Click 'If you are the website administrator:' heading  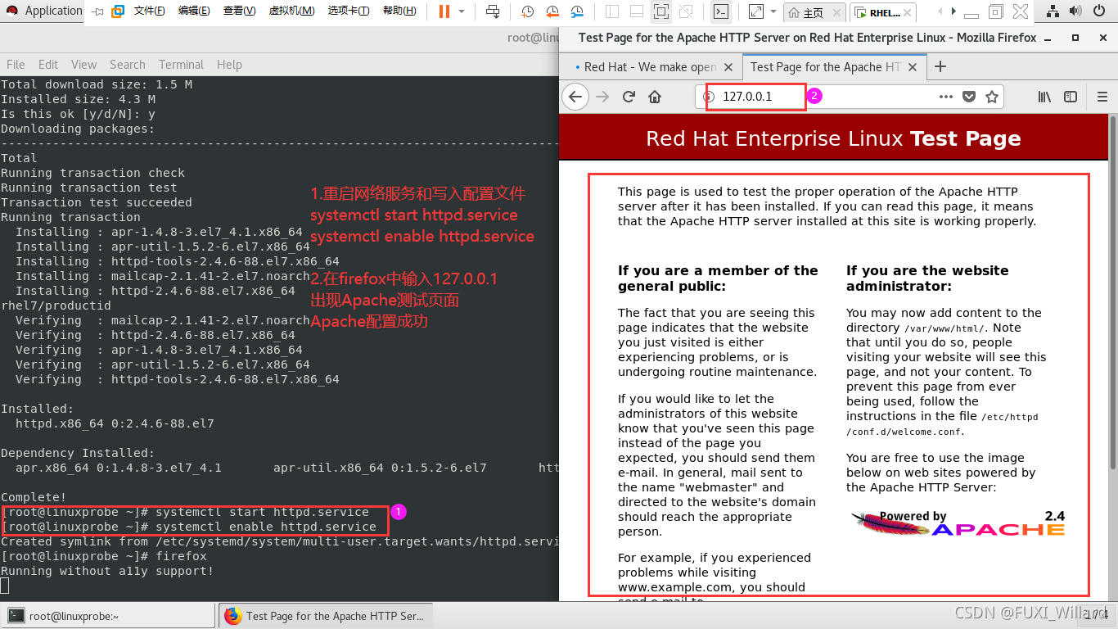click(927, 278)
